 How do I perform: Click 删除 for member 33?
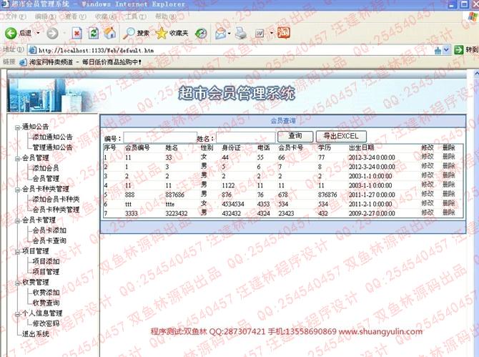tap(449, 157)
